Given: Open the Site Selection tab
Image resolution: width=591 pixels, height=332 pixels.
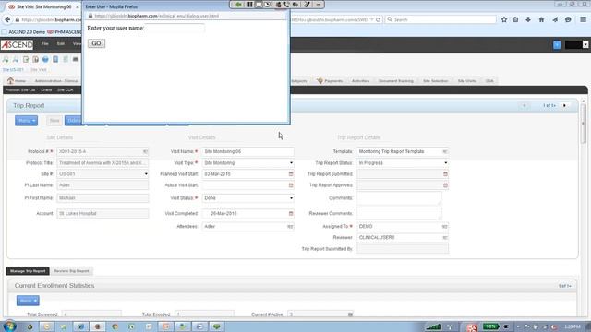Looking at the screenshot, I should (x=435, y=81).
